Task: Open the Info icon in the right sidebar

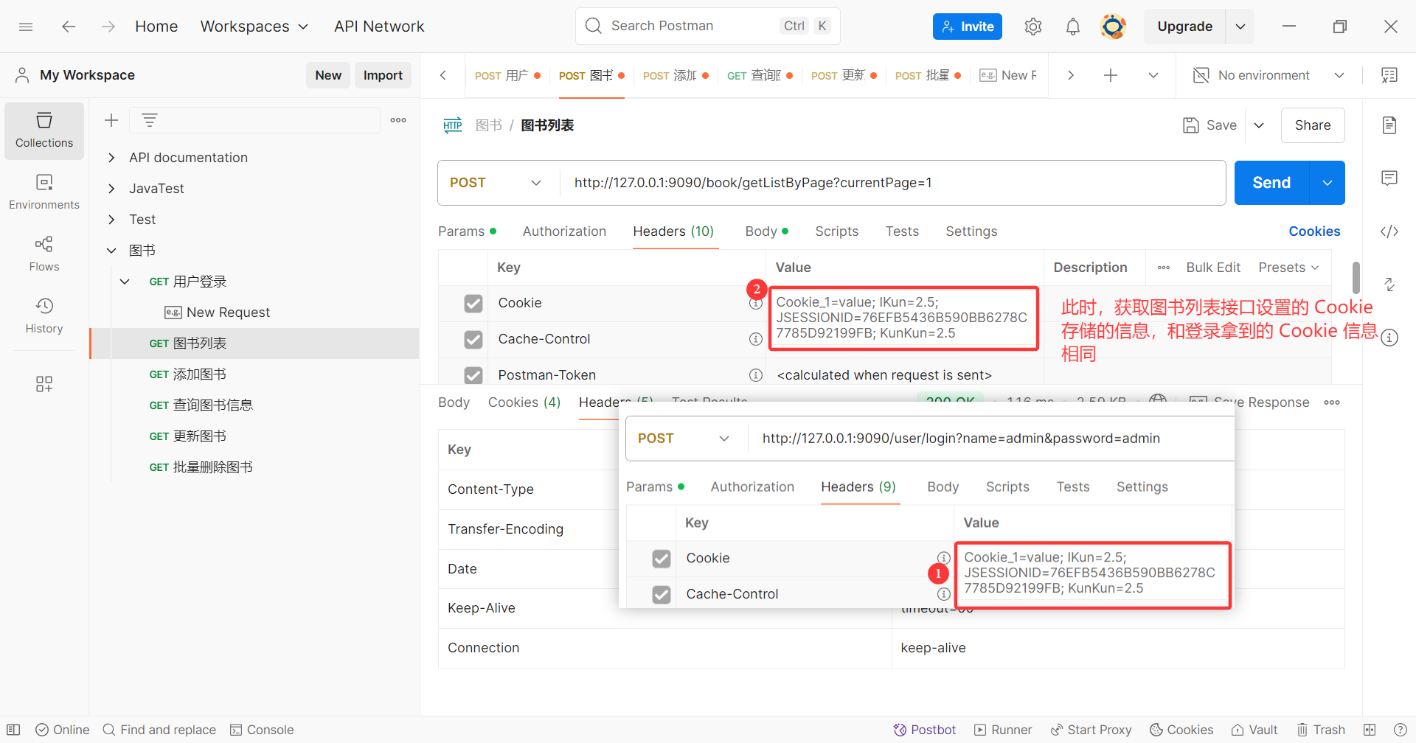Action: click(x=1389, y=338)
